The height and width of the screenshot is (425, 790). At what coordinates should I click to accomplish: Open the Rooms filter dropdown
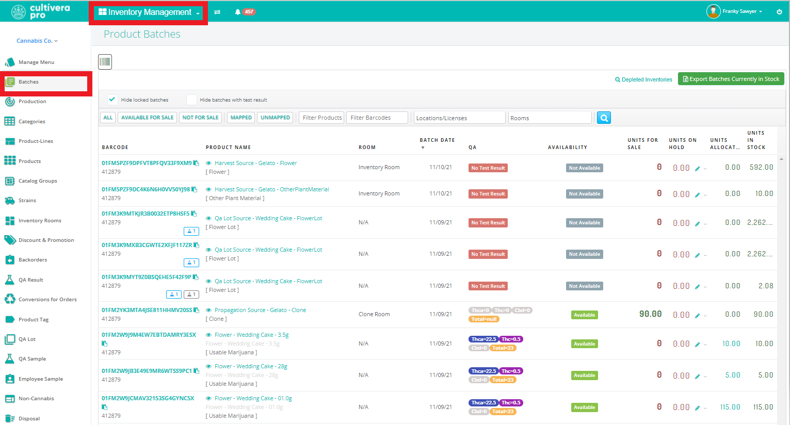coord(550,118)
